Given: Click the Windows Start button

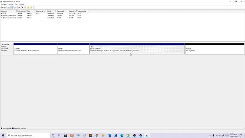Looking at the screenshot, I should 3,135.
